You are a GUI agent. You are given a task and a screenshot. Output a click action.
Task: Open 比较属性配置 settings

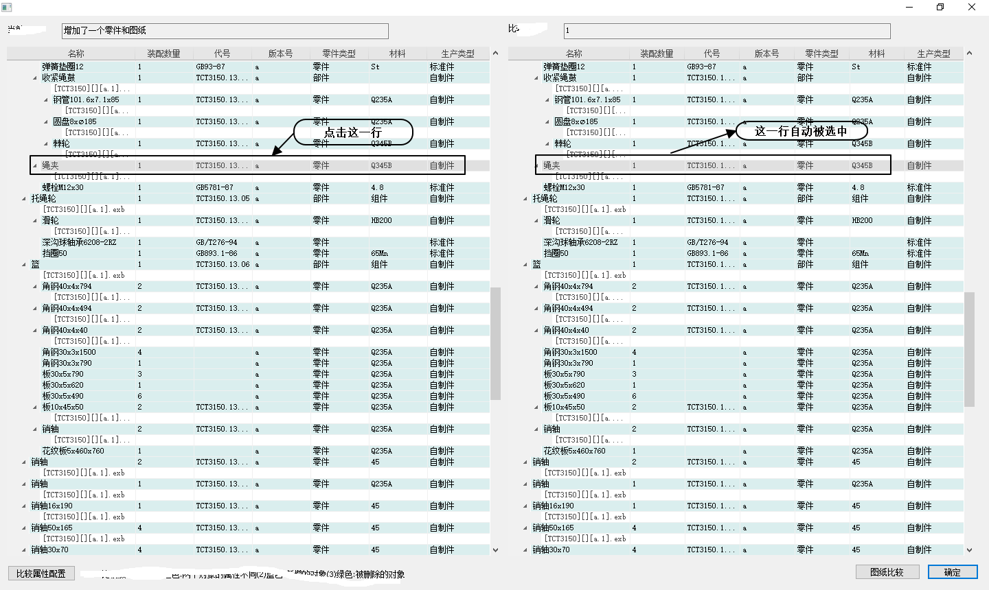41,573
